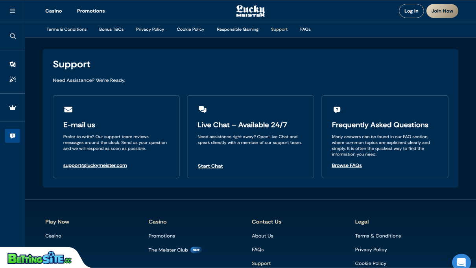The height and width of the screenshot is (268, 476).
Task: Select the support question sidebar icon
Action: pyautogui.click(x=13, y=135)
